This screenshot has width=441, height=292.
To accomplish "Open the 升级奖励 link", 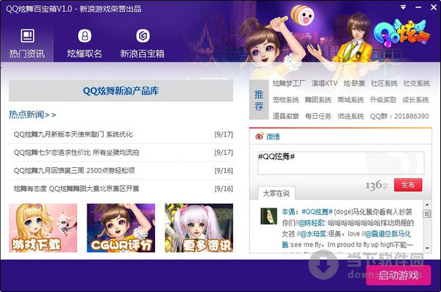I will pos(383,100).
